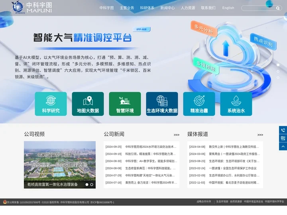
Task: Open media report 全国生态环境保护工作会议
Action: pyautogui.click(x=233, y=168)
